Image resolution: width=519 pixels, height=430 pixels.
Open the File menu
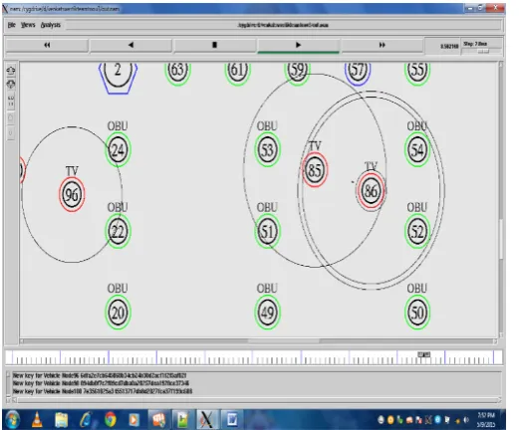point(12,25)
